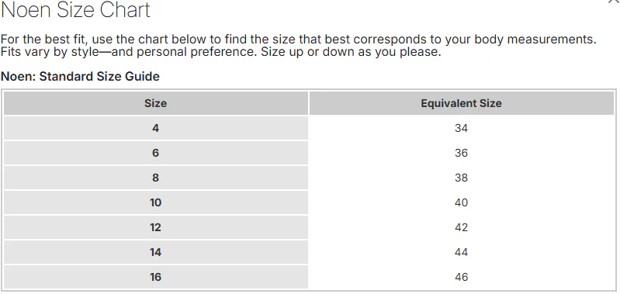Click size 6 in the table
The image size is (620, 294).
point(156,153)
